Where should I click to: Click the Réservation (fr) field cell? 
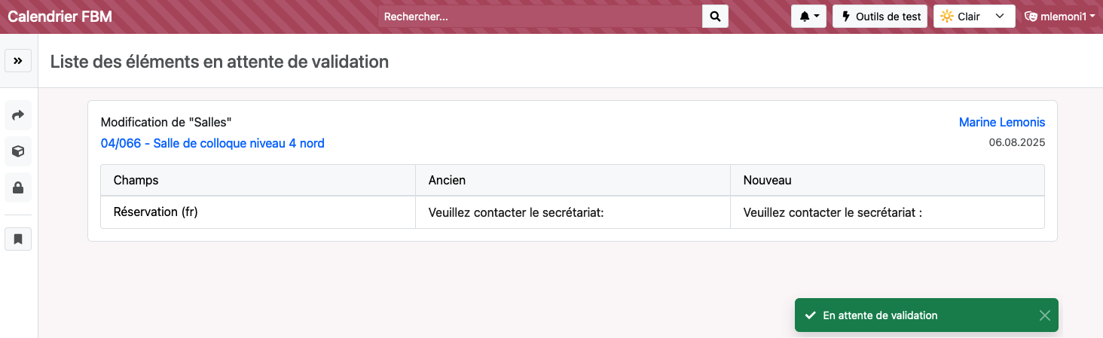click(x=155, y=212)
